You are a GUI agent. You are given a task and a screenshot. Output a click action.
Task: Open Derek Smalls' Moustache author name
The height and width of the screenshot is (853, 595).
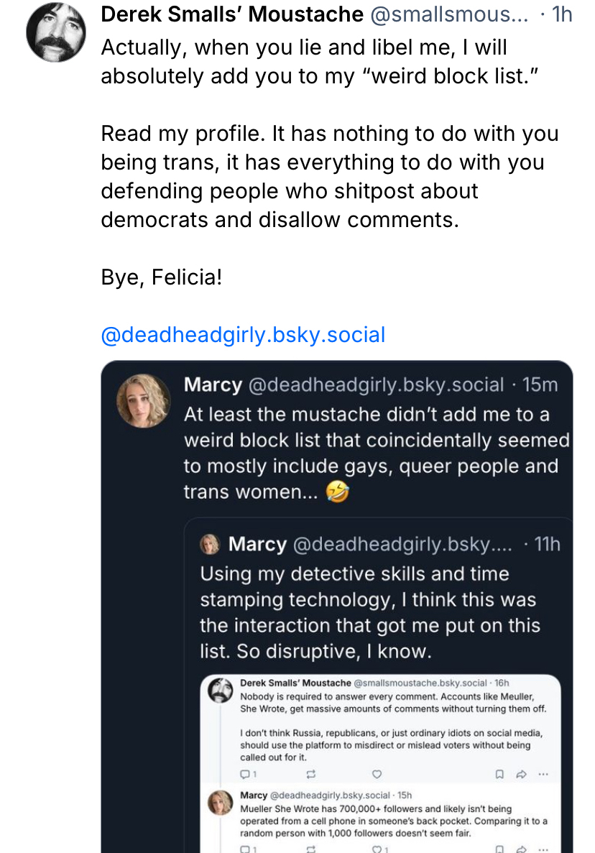pos(232,14)
